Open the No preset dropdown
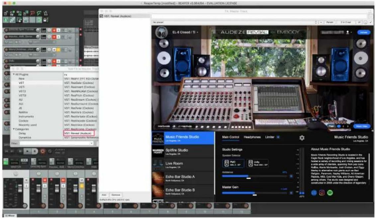 pos(235,22)
